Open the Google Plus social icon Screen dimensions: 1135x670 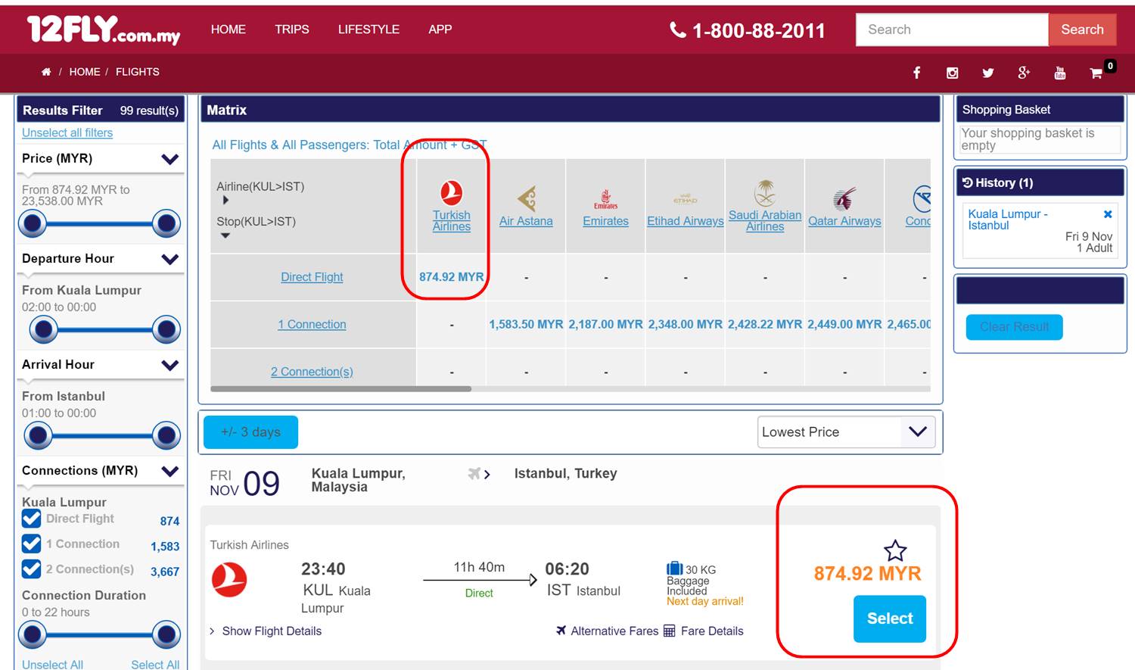point(1024,73)
